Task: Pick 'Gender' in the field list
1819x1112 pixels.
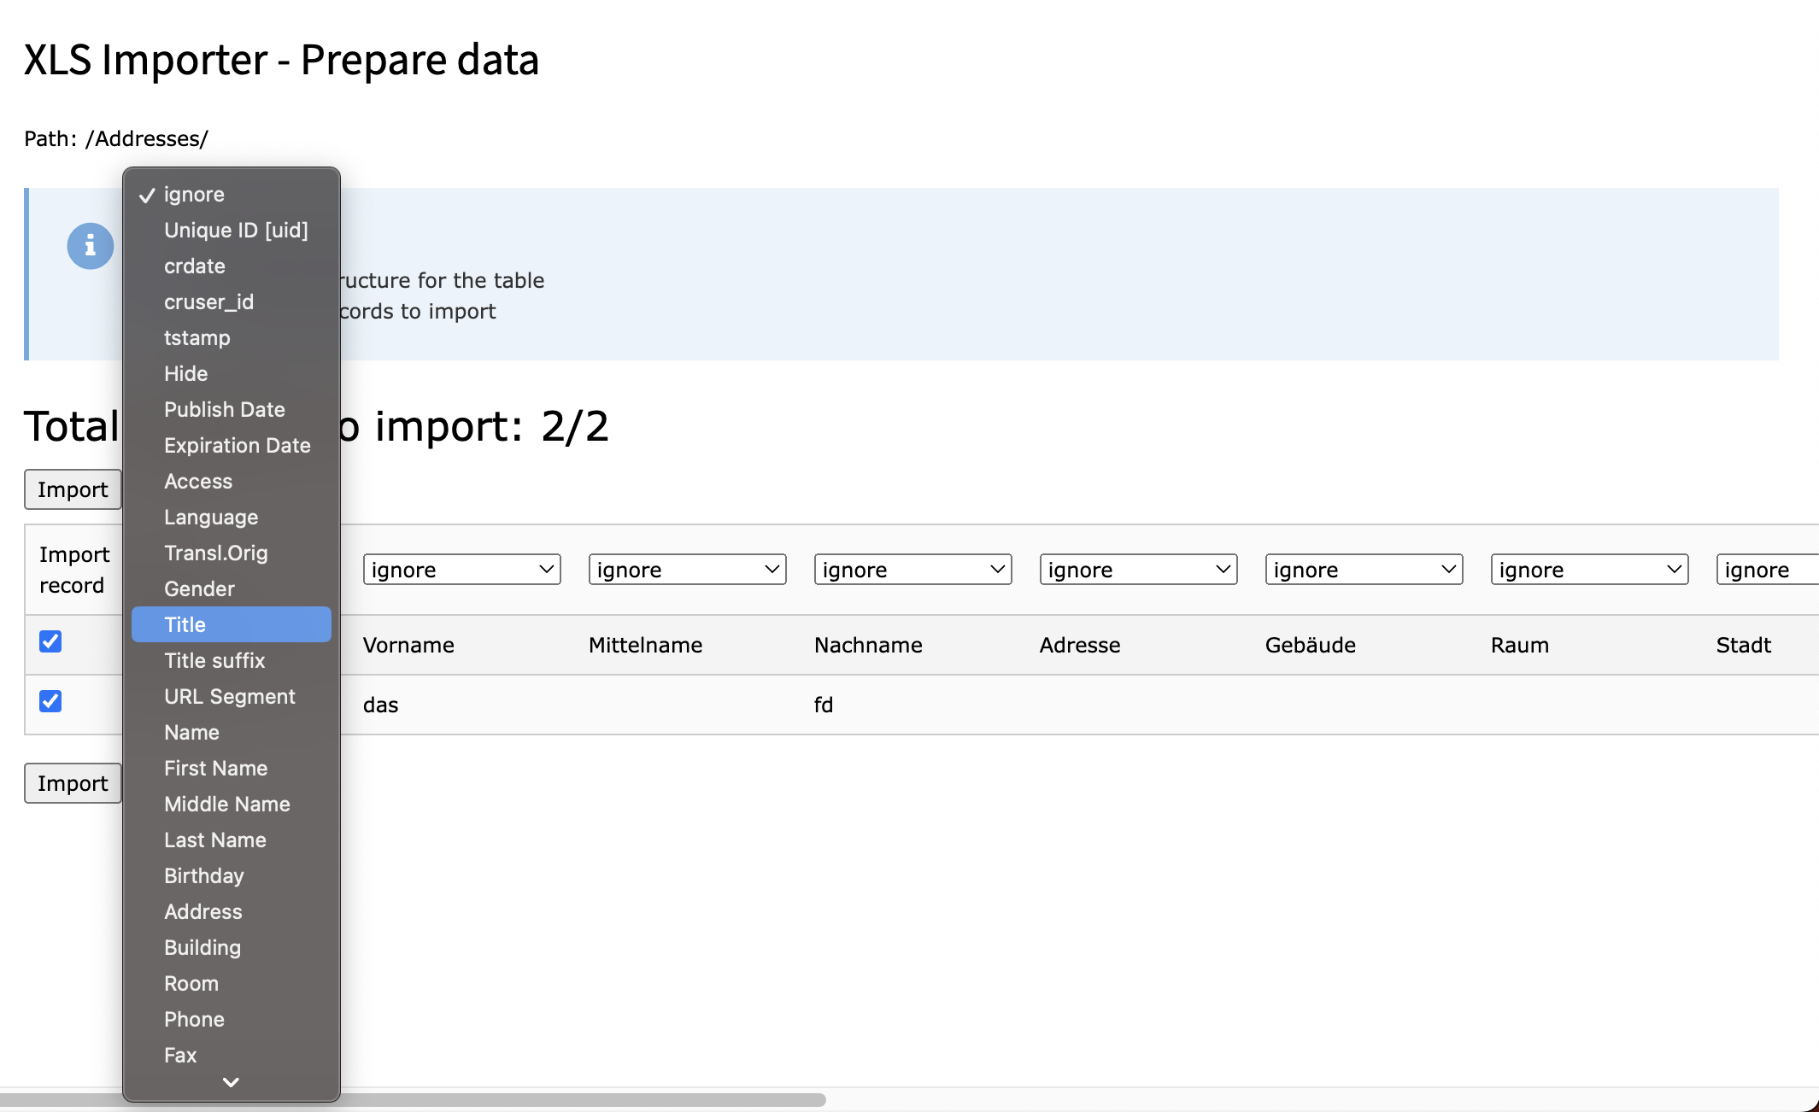Action: (x=232, y=589)
